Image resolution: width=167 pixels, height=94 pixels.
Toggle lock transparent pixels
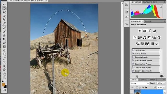pyautogui.click(x=137, y=87)
